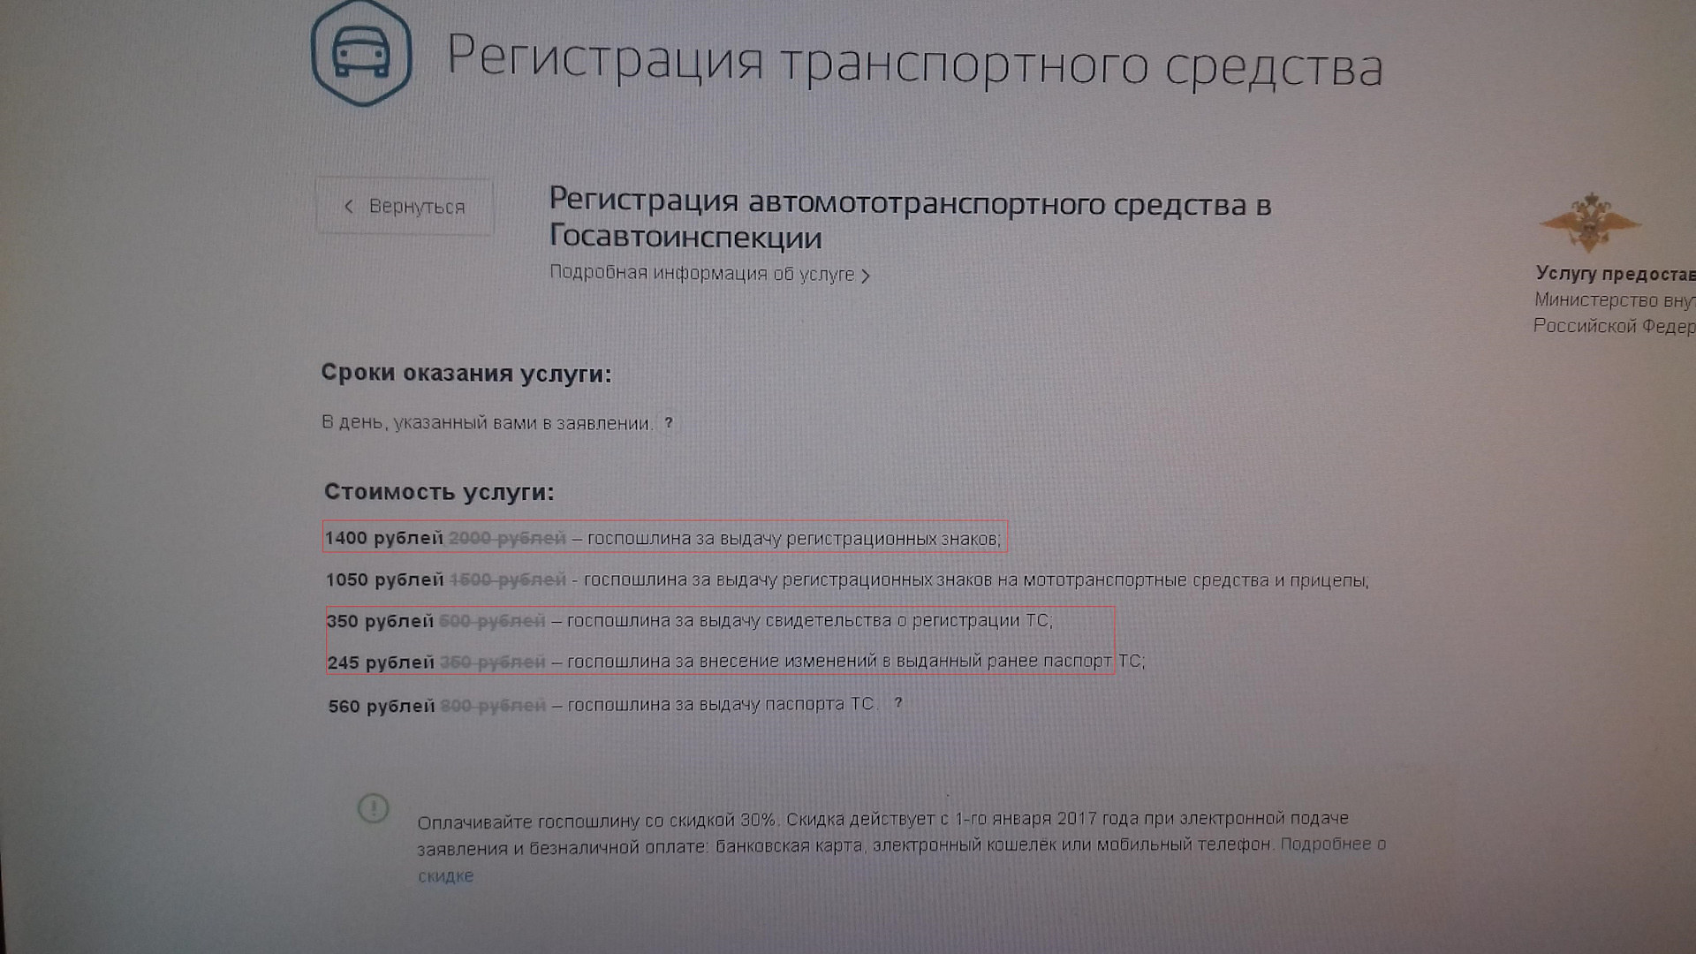The image size is (1696, 954).
Task: Click the car hexagon icon
Action: tap(361, 55)
